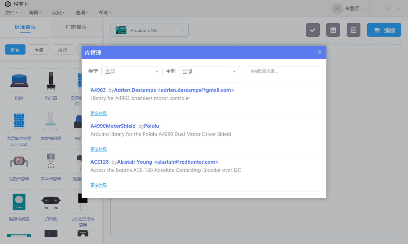Pick the 温湿度传感器 (DHT22) module icon

coord(19,121)
